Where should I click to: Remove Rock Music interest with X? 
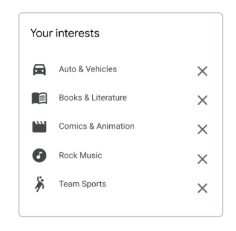click(x=202, y=159)
